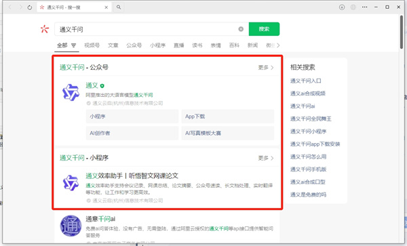
Task: Select the 全部 tab
Action: tap(62, 45)
